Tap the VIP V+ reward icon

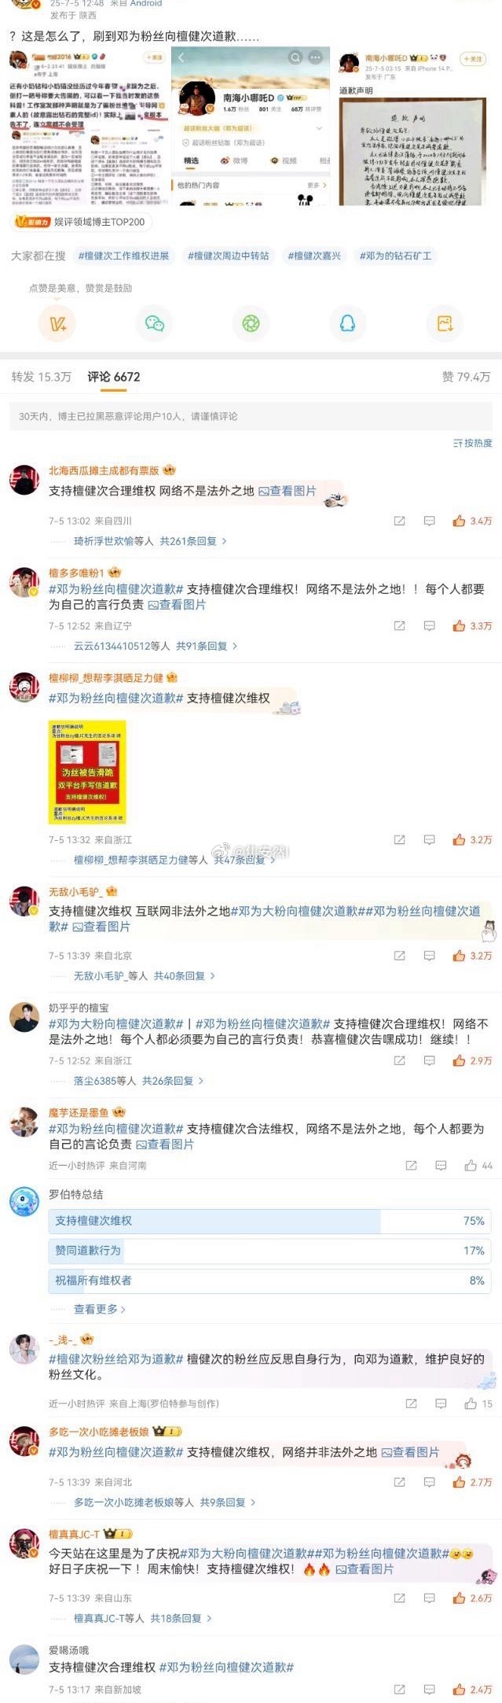click(x=57, y=323)
